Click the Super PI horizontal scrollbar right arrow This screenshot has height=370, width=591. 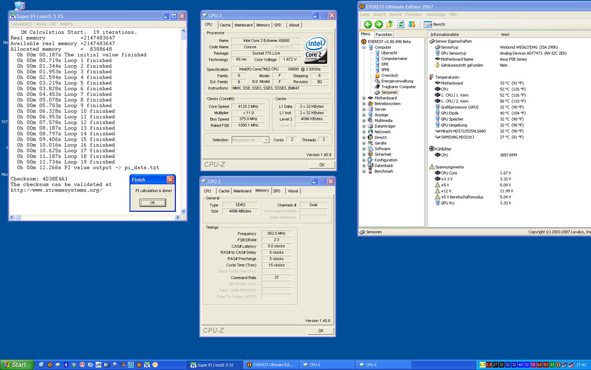(177, 217)
